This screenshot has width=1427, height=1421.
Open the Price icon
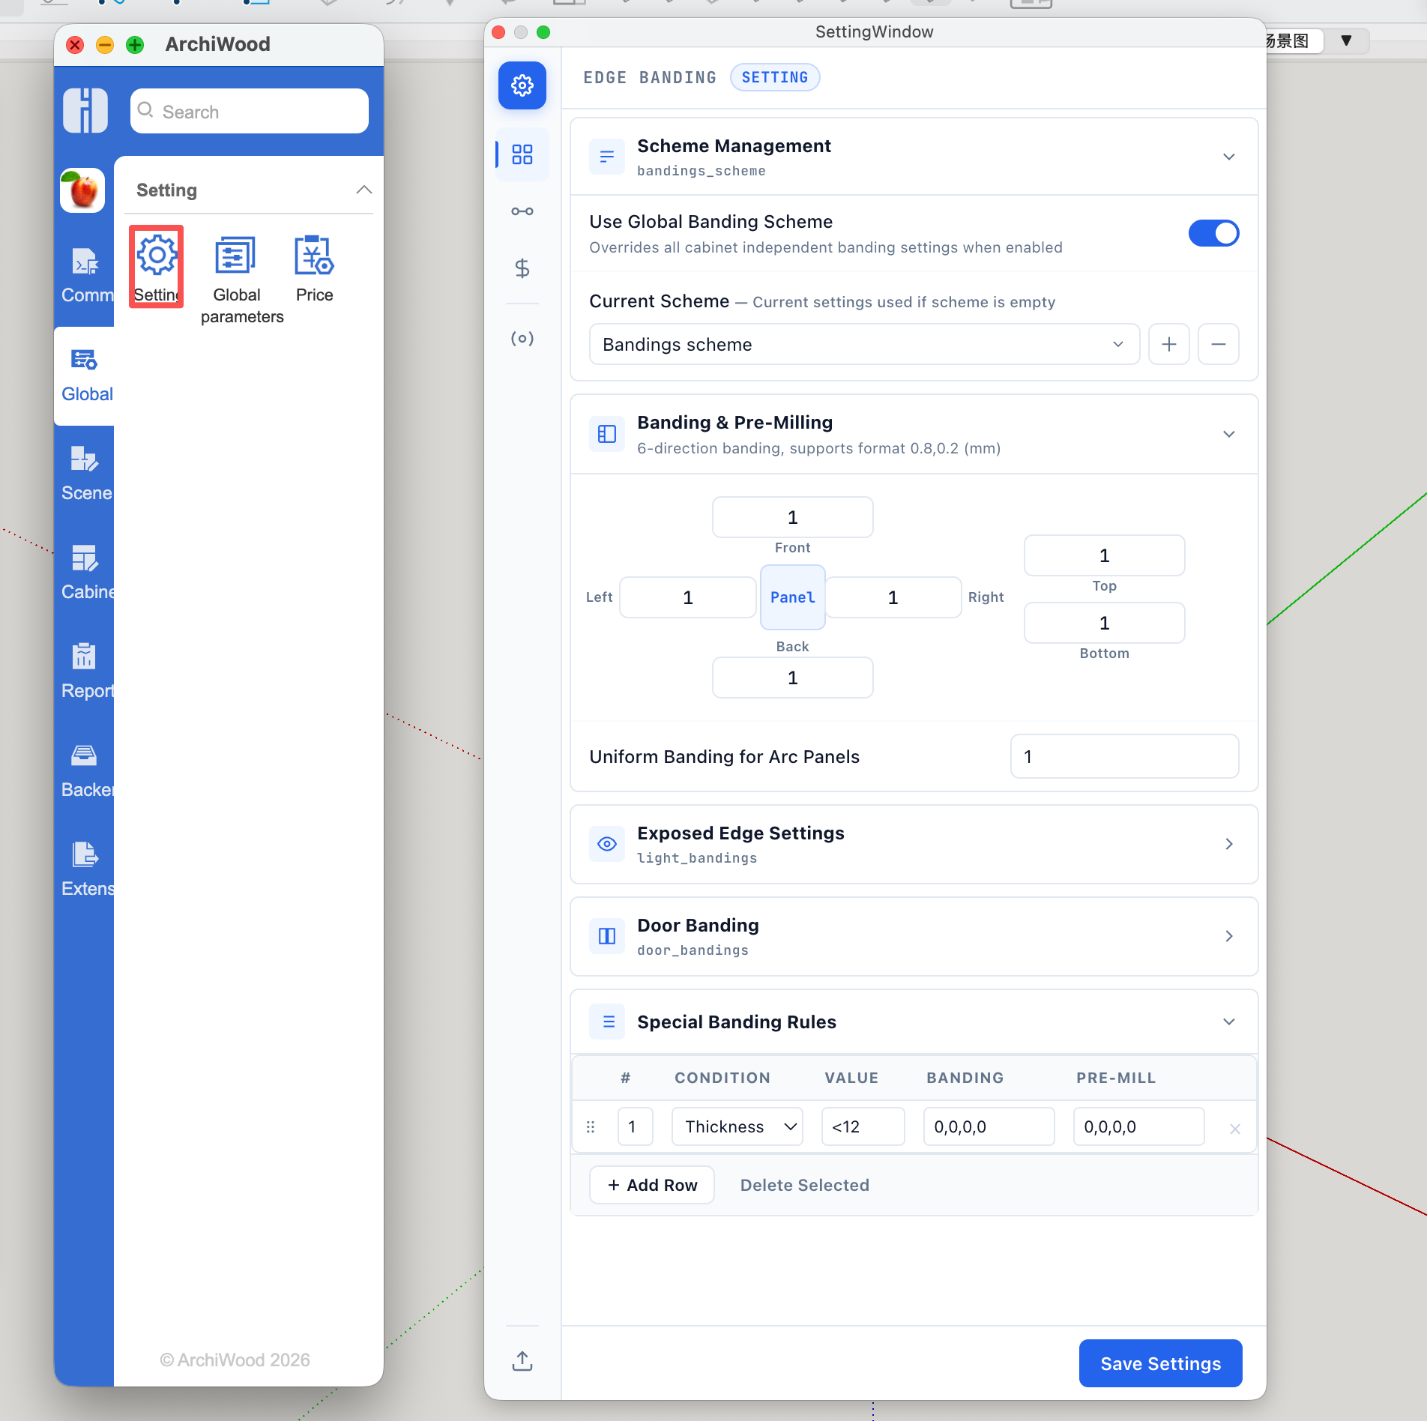(x=314, y=268)
